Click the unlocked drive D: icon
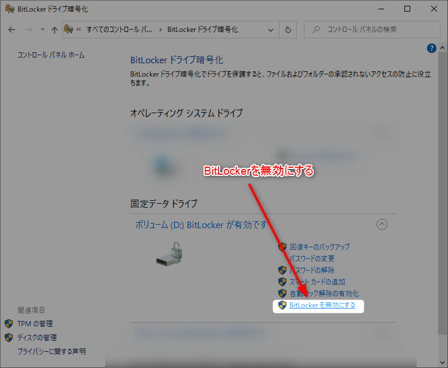The height and width of the screenshot is (368, 448). [170, 254]
